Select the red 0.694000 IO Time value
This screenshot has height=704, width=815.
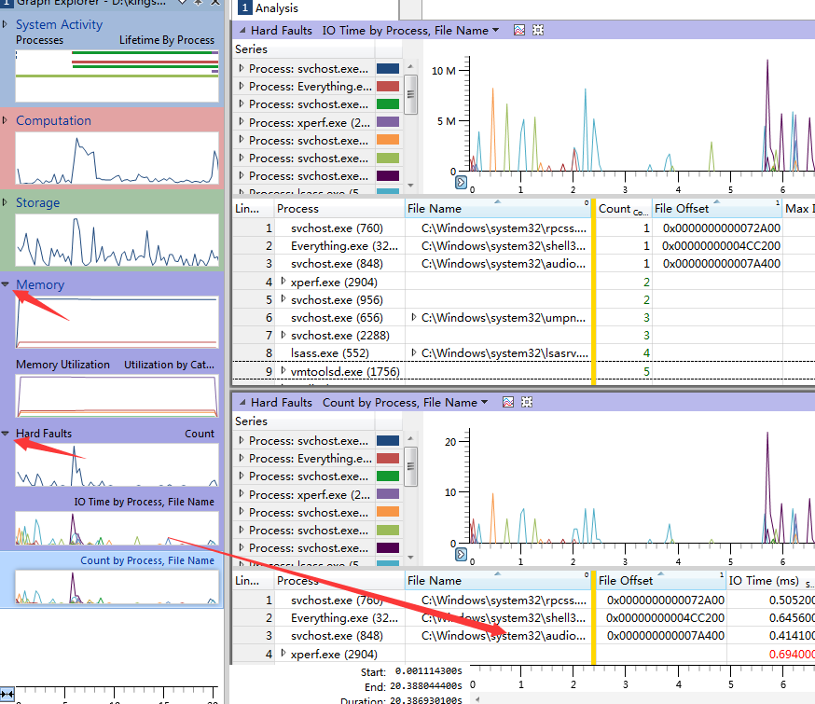coord(792,655)
